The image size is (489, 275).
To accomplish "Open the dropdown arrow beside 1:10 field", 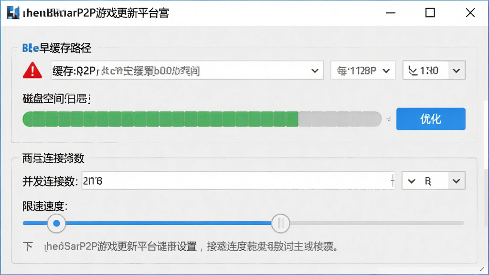I will coord(457,71).
